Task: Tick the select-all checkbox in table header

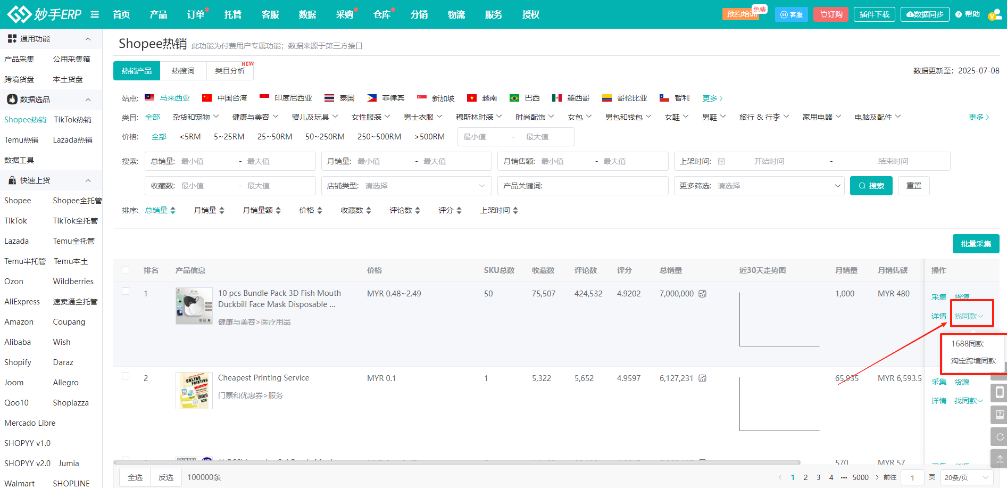Action: tap(126, 270)
